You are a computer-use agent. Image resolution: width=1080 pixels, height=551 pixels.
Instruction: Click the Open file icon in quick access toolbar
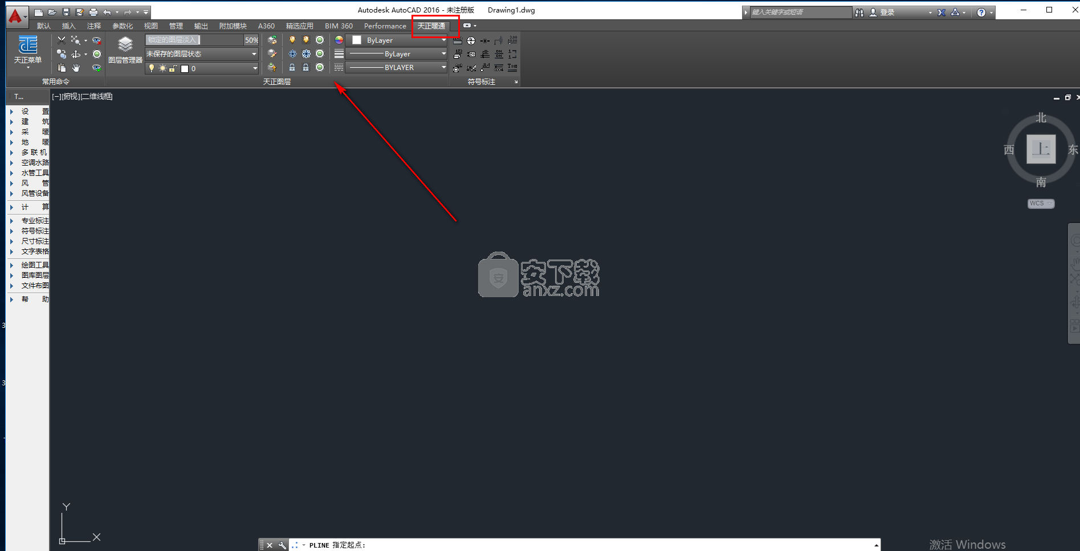(x=52, y=12)
